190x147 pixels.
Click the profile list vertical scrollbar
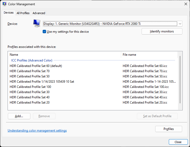[x=180, y=80]
